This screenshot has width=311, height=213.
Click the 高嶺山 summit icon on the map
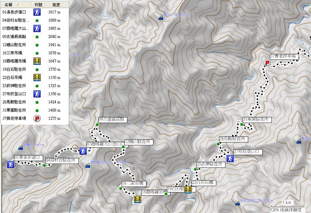tap(21, 147)
